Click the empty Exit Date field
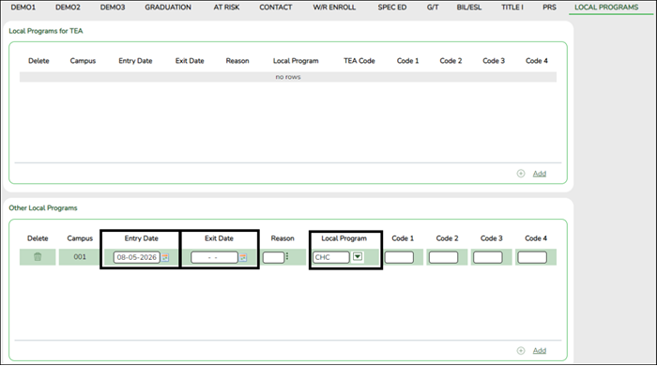Viewport: 657px width, 366px height. pyautogui.click(x=214, y=257)
